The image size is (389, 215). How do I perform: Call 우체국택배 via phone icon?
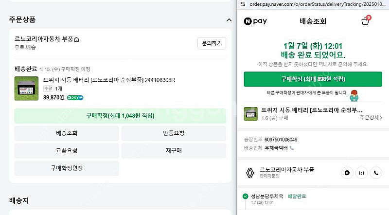point(292,148)
